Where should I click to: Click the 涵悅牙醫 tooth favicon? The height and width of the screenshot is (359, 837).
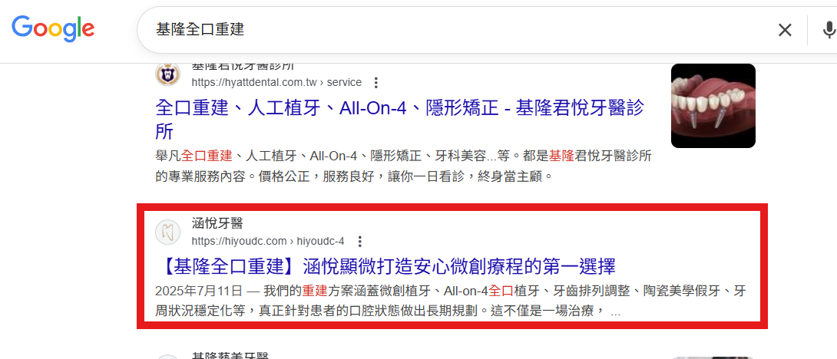pos(167,232)
